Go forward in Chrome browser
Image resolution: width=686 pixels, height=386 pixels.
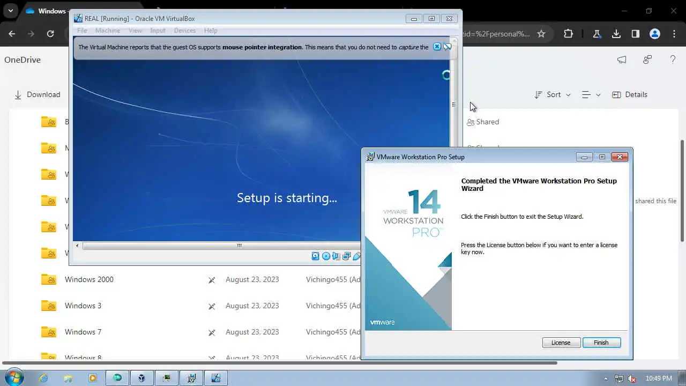(x=31, y=34)
